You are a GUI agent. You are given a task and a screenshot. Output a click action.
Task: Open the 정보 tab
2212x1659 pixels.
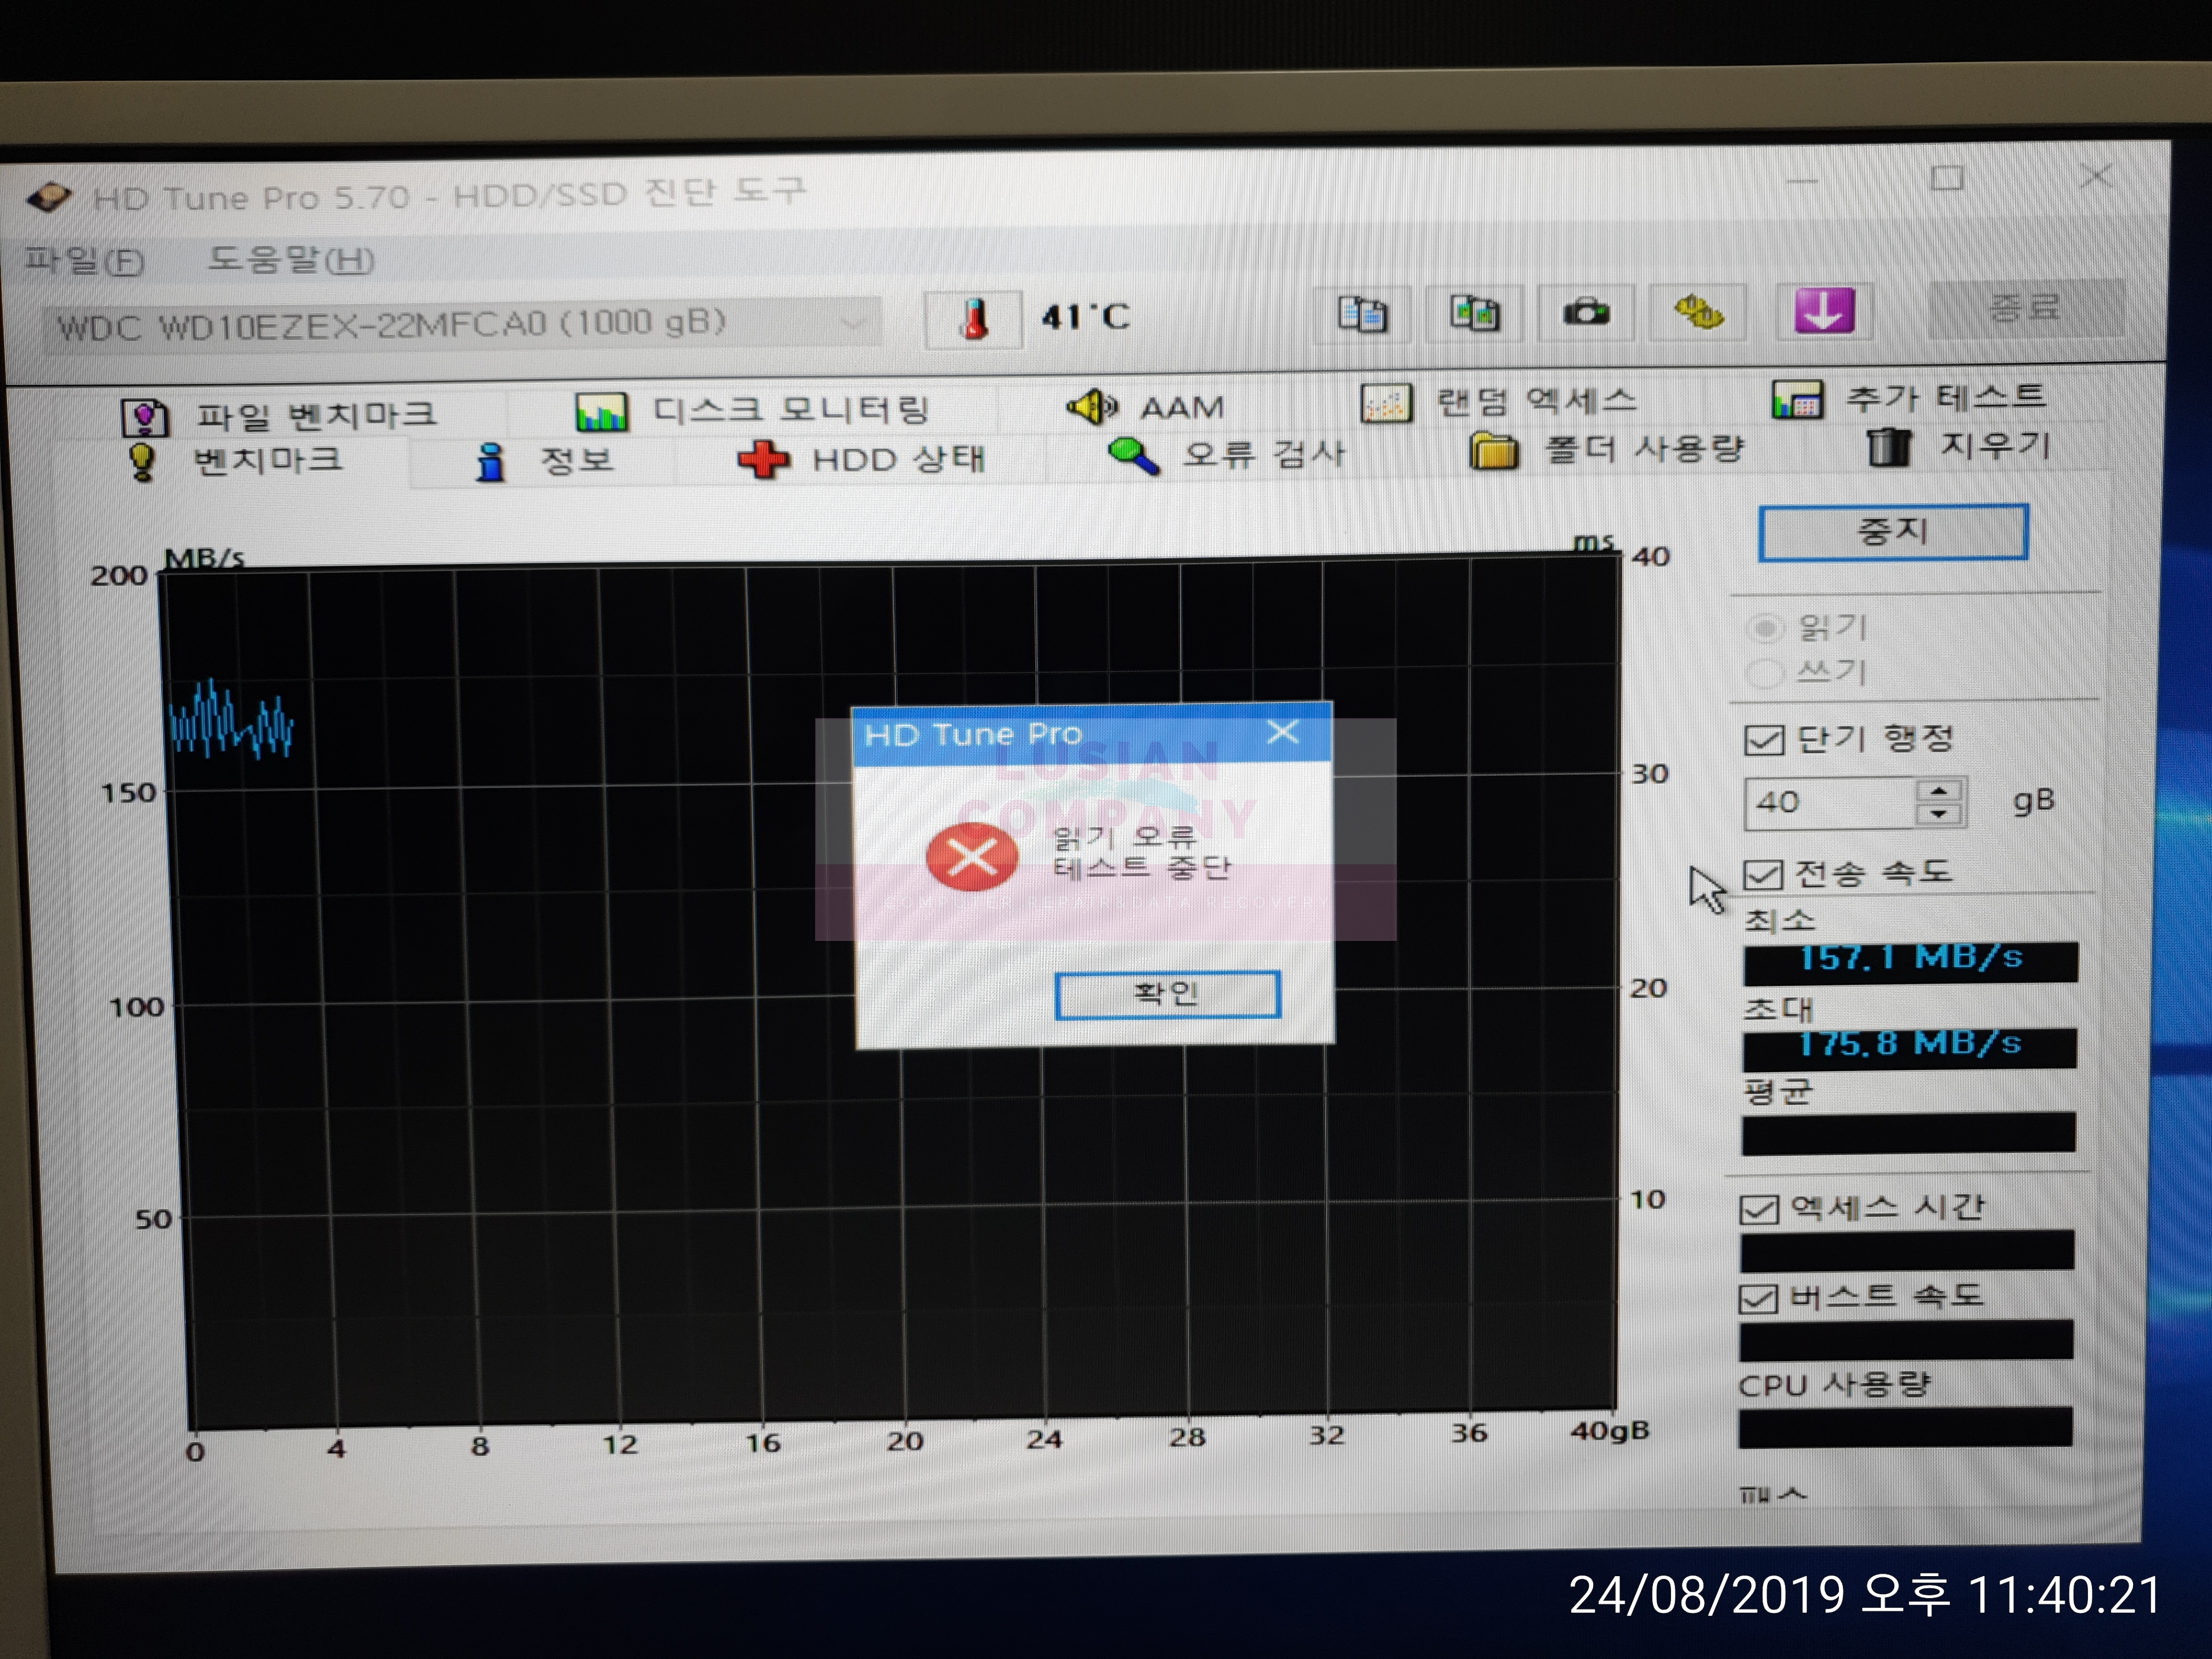point(546,460)
